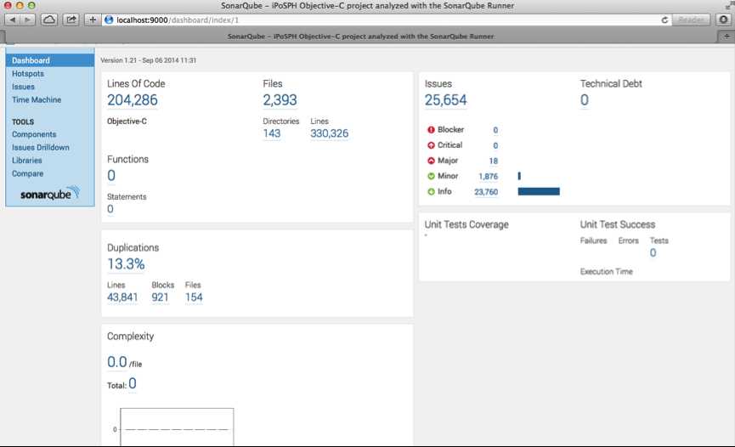Viewport: 735px width, 447px height.
Task: Click the Execution Time label
Action: point(606,272)
